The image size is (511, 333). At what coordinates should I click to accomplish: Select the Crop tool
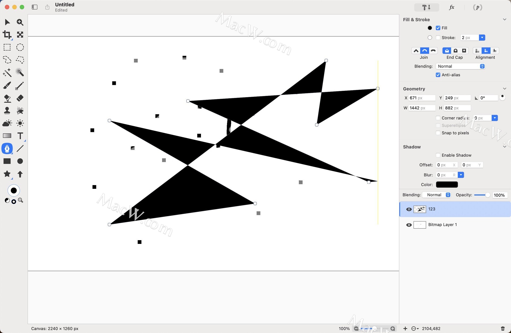7,35
